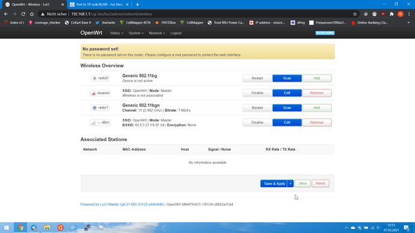
Task: Reload the current page
Action: tap(23, 14)
